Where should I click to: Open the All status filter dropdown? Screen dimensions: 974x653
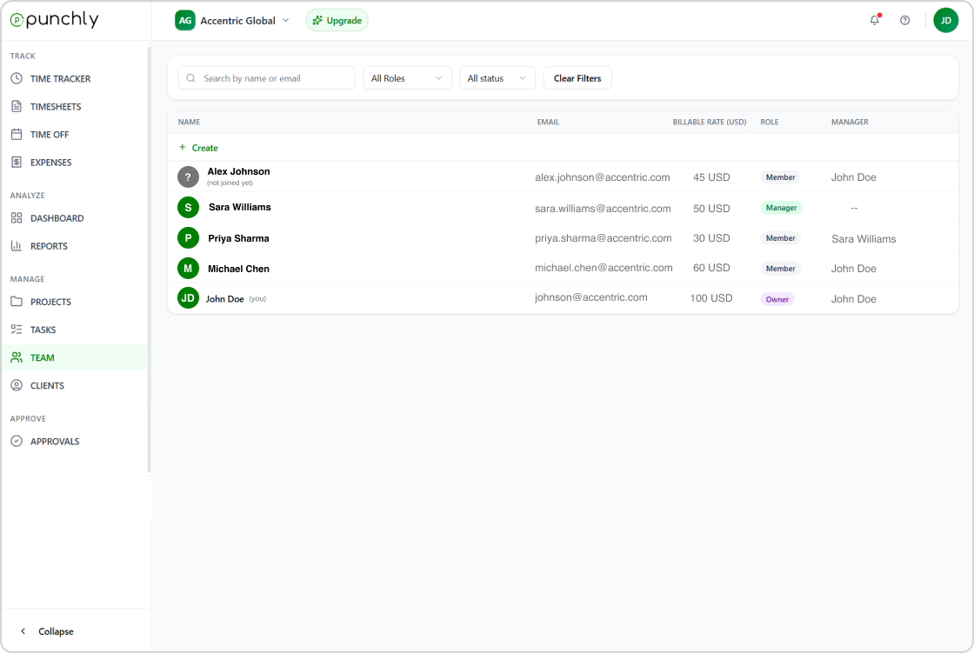click(497, 78)
